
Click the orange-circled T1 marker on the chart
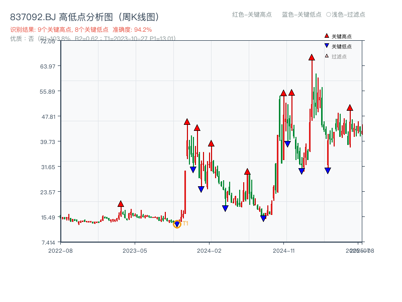tap(177, 223)
